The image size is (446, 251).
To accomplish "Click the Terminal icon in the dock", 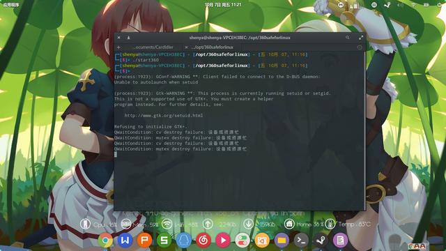I will pyautogui.click(x=301, y=240).
